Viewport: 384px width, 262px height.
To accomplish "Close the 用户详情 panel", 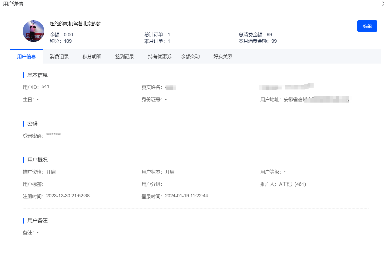I will (383, 4).
